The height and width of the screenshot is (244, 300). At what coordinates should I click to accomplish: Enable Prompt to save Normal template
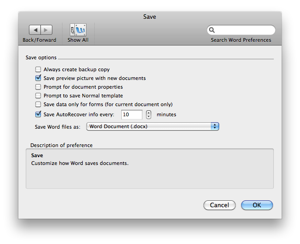pyautogui.click(x=38, y=96)
